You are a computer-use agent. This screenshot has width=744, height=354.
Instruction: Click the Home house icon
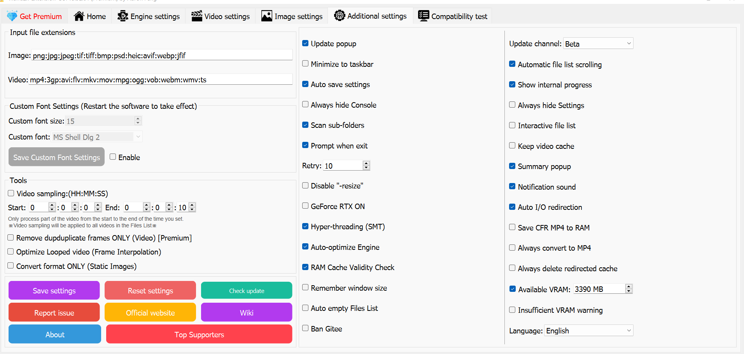coord(79,16)
